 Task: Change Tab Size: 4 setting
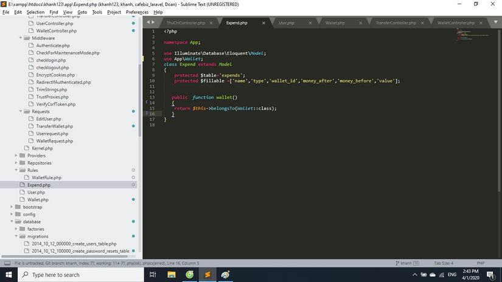click(x=444, y=263)
